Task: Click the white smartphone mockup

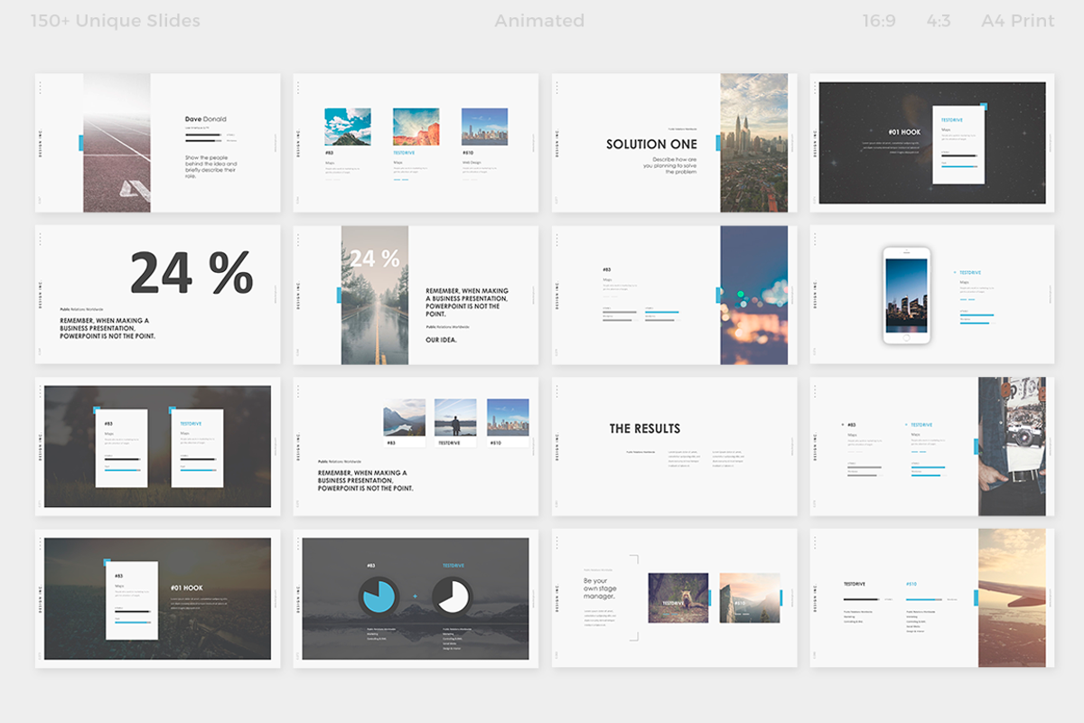Action: pos(906,295)
